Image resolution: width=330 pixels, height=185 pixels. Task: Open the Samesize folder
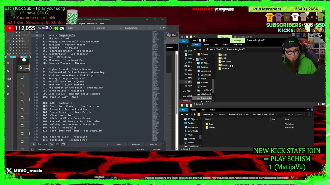(x=224, y=68)
